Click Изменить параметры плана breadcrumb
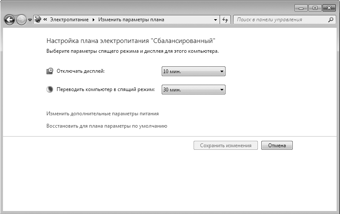Image resolution: width=340 pixels, height=214 pixels. pos(131,20)
